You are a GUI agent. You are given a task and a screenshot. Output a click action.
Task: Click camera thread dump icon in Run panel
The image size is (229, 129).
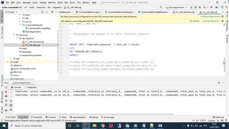[6, 96]
